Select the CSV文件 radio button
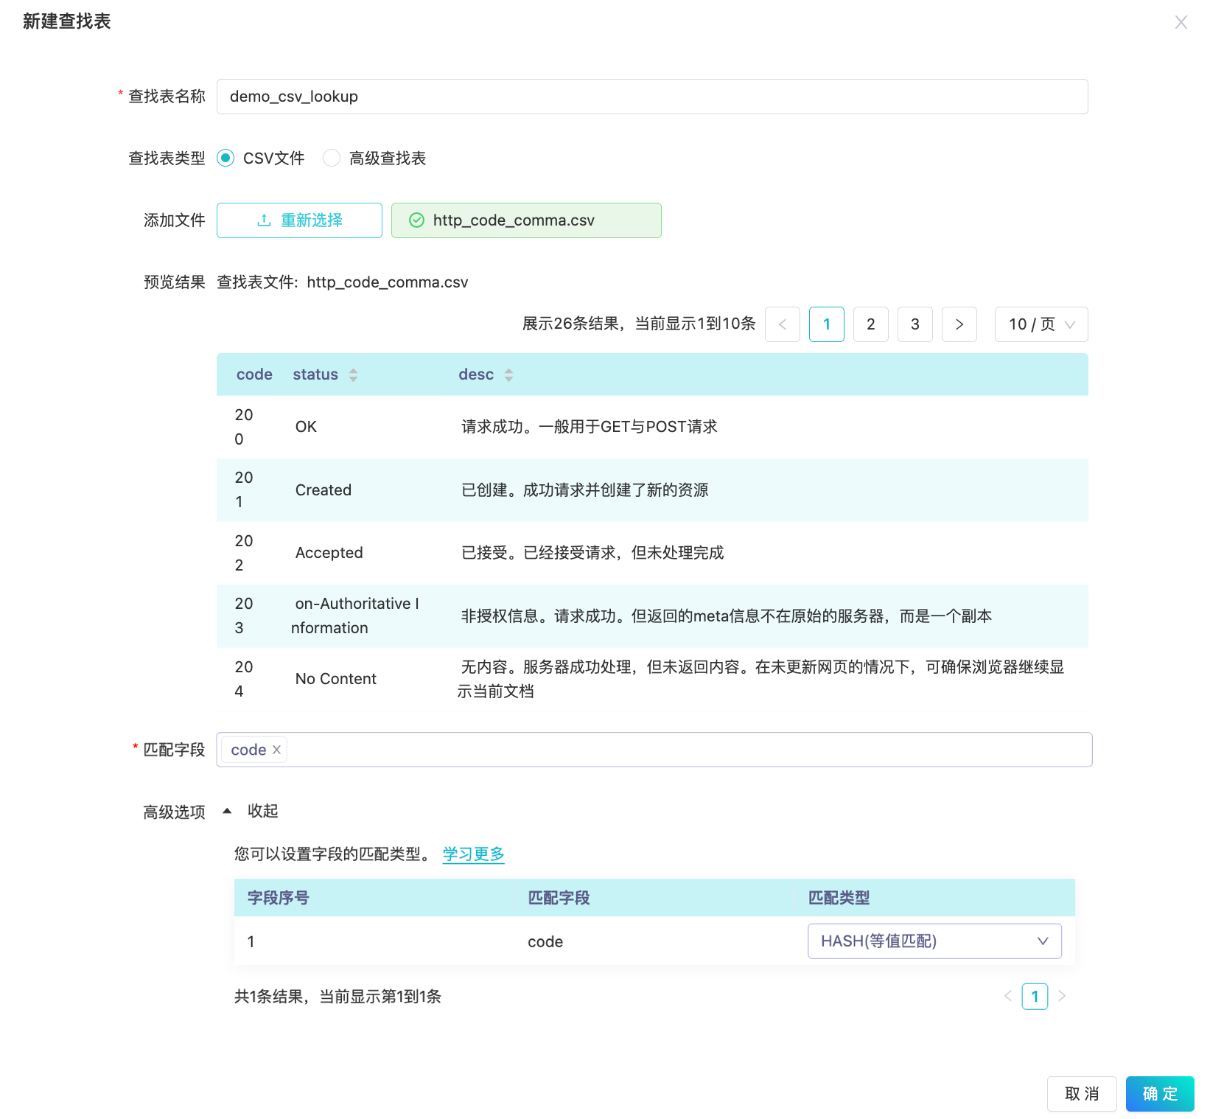 225,158
